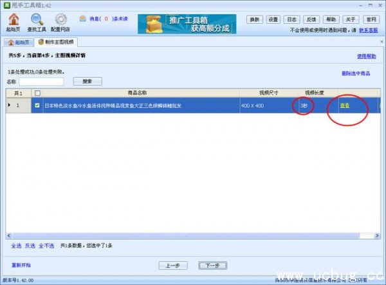Click the 推广工具箱 banner image
The image size is (386, 285).
click(187, 23)
